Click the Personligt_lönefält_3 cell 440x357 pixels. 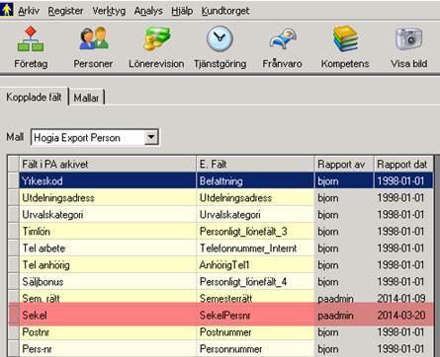(x=255, y=232)
